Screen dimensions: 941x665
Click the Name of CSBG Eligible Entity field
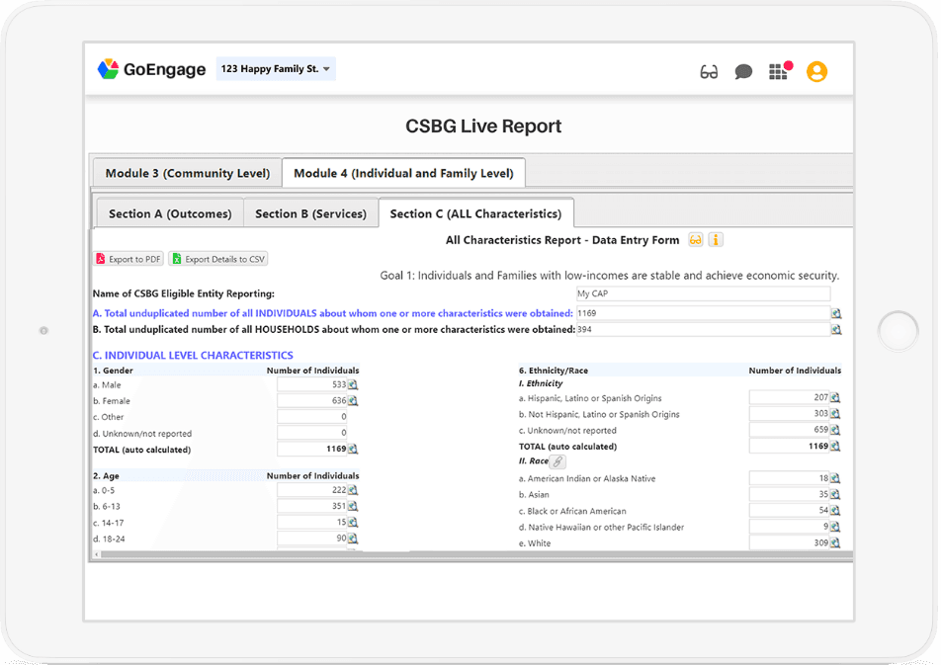[x=704, y=293]
